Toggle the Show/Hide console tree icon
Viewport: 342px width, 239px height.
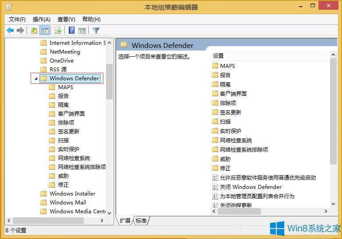point(45,31)
